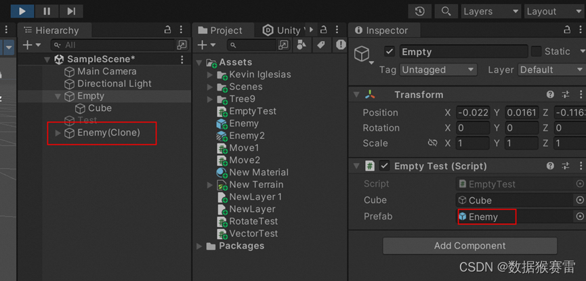Select the Enemy2 prefab variant asset
586x281 pixels.
tap(240, 136)
